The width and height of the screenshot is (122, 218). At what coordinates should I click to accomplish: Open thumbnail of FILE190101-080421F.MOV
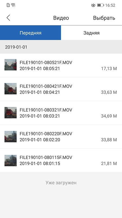[x=11, y=89]
